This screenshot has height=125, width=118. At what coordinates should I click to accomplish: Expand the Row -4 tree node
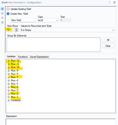(9, 87)
